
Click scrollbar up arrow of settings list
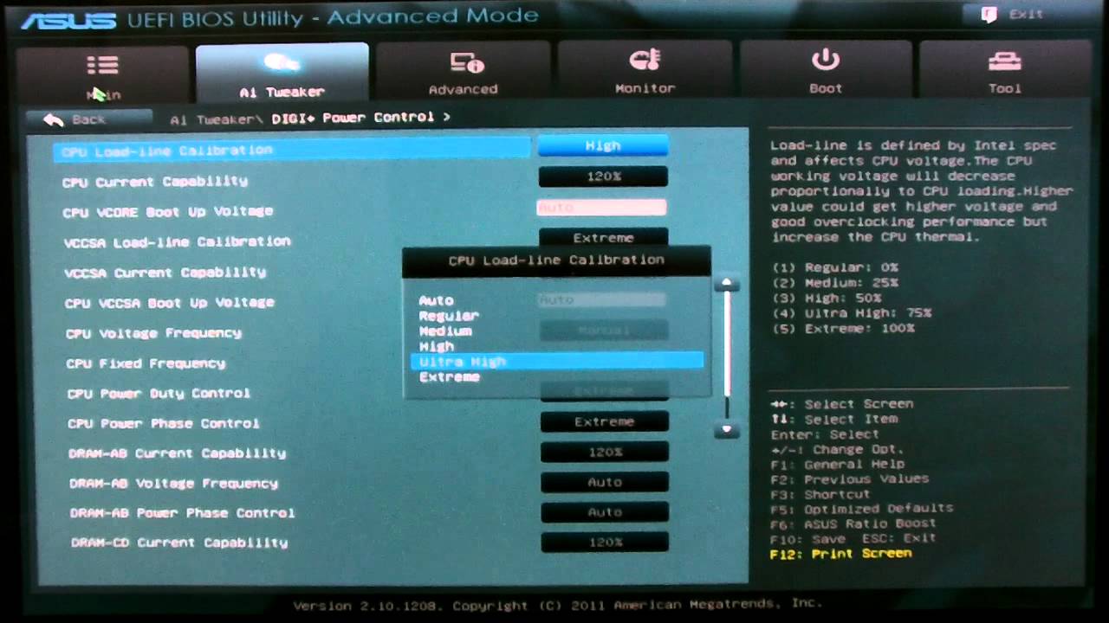(727, 284)
